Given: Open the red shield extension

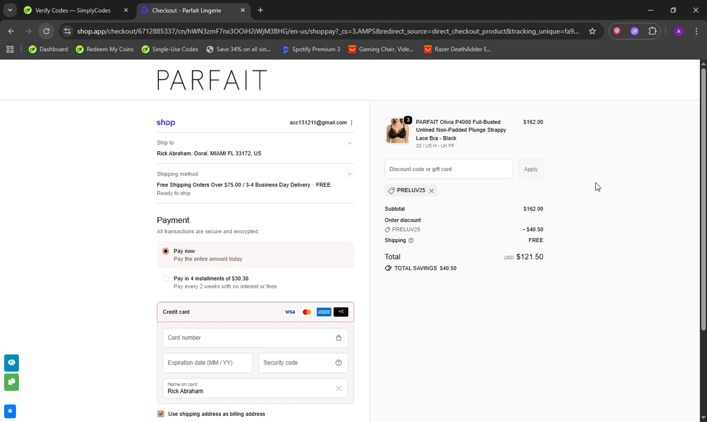Looking at the screenshot, I should [x=617, y=31].
